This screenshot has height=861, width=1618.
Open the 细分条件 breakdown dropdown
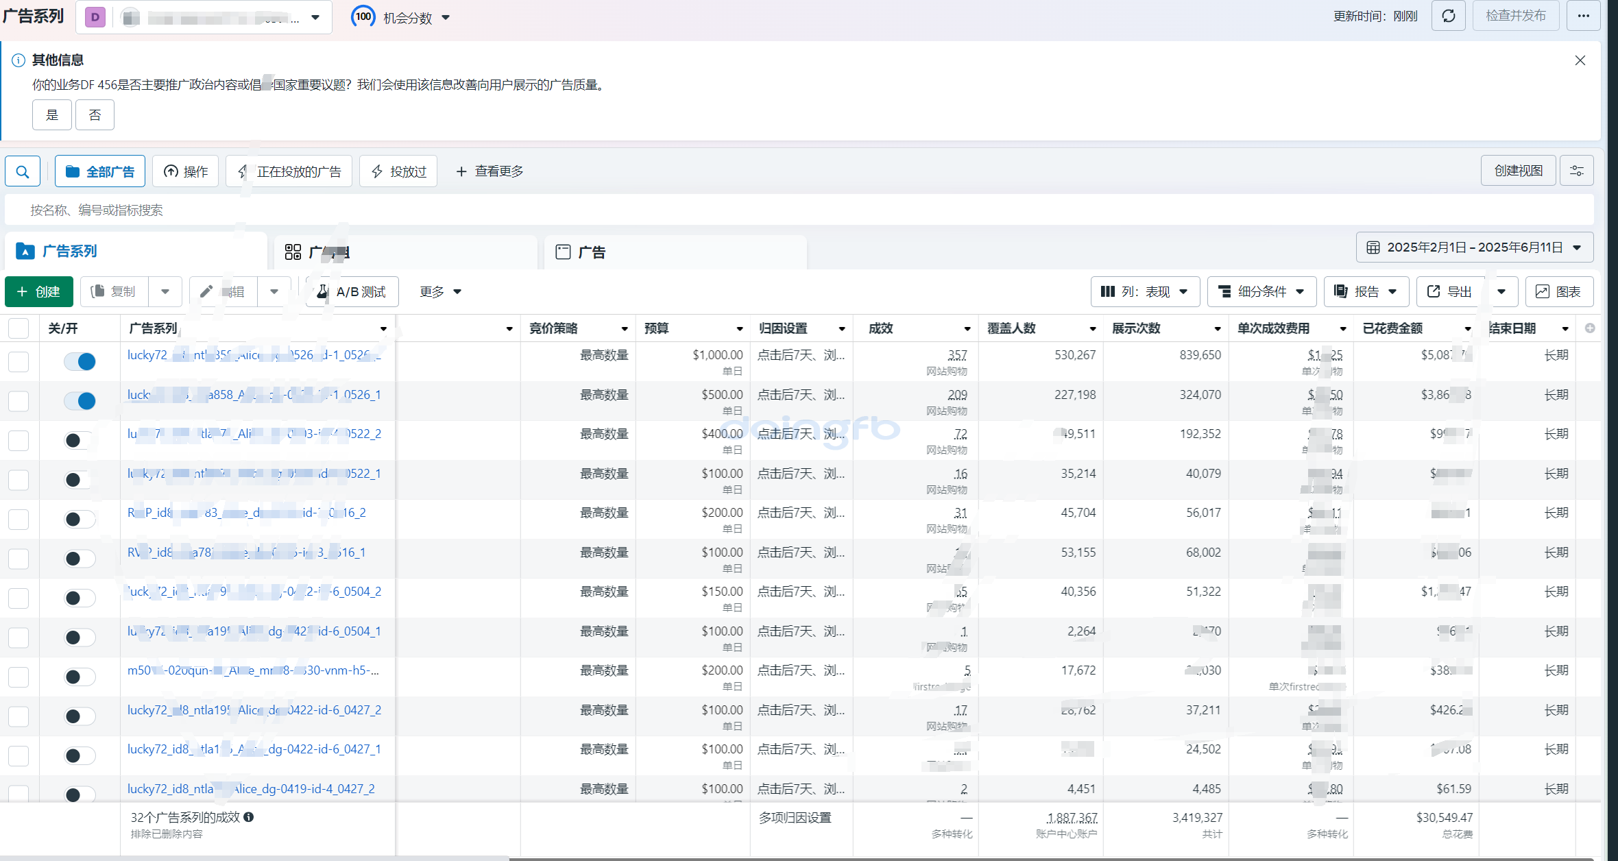1261,291
